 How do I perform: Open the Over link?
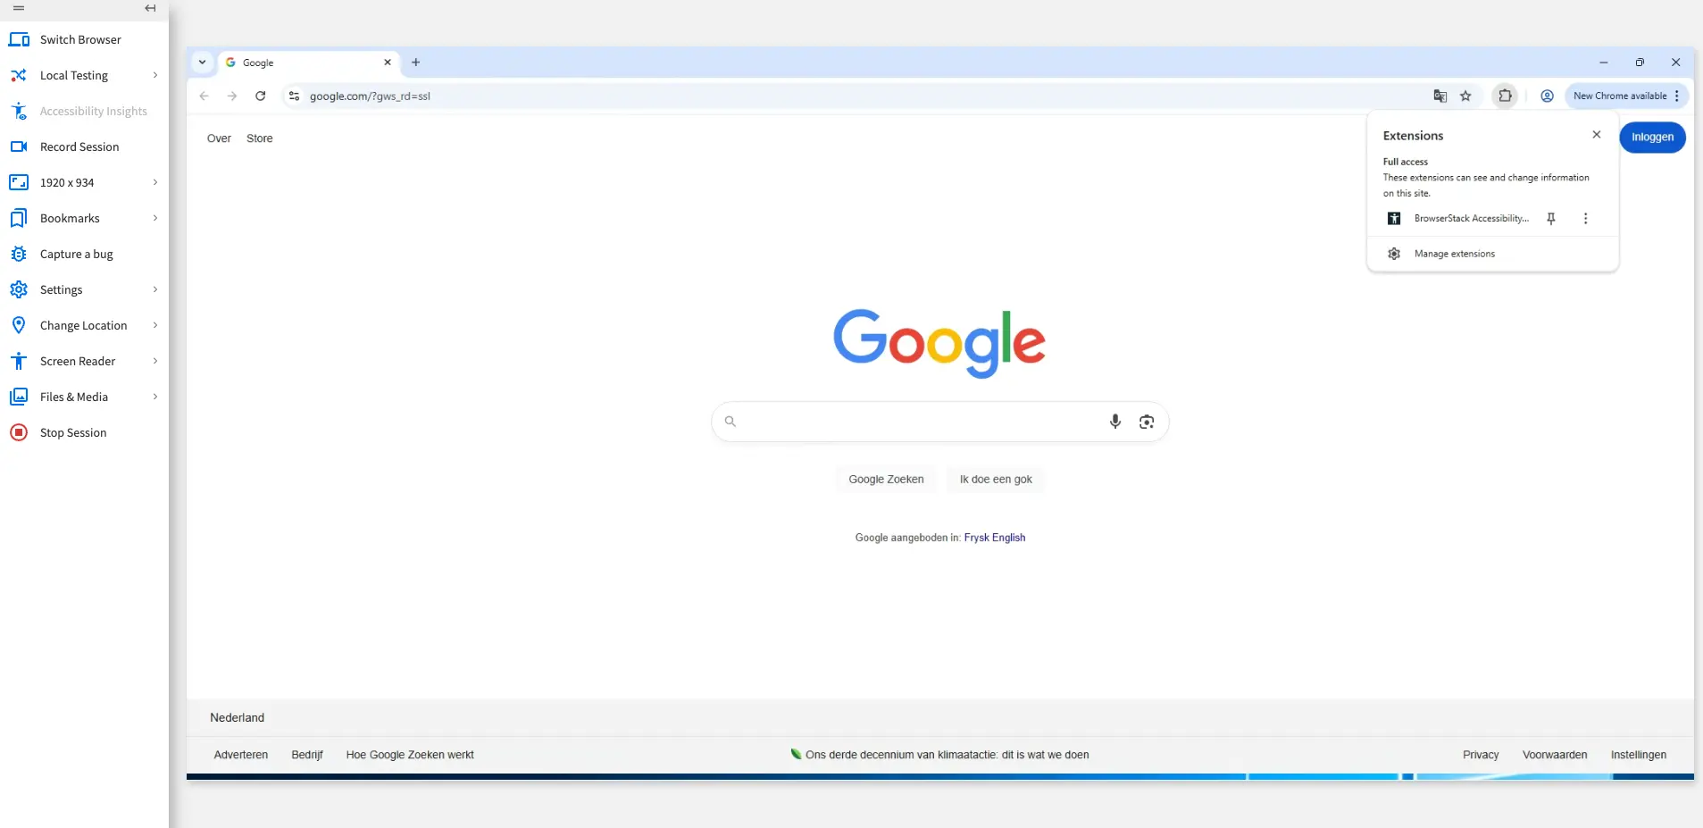[219, 138]
